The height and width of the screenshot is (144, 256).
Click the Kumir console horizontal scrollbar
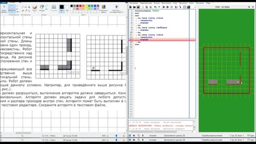[x=161, y=132]
